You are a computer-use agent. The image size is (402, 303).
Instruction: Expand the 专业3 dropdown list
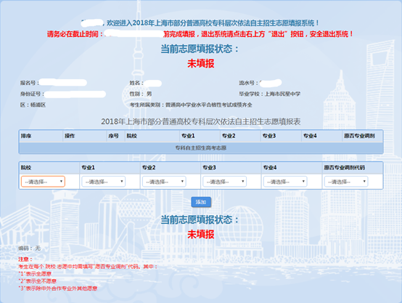[225, 182]
